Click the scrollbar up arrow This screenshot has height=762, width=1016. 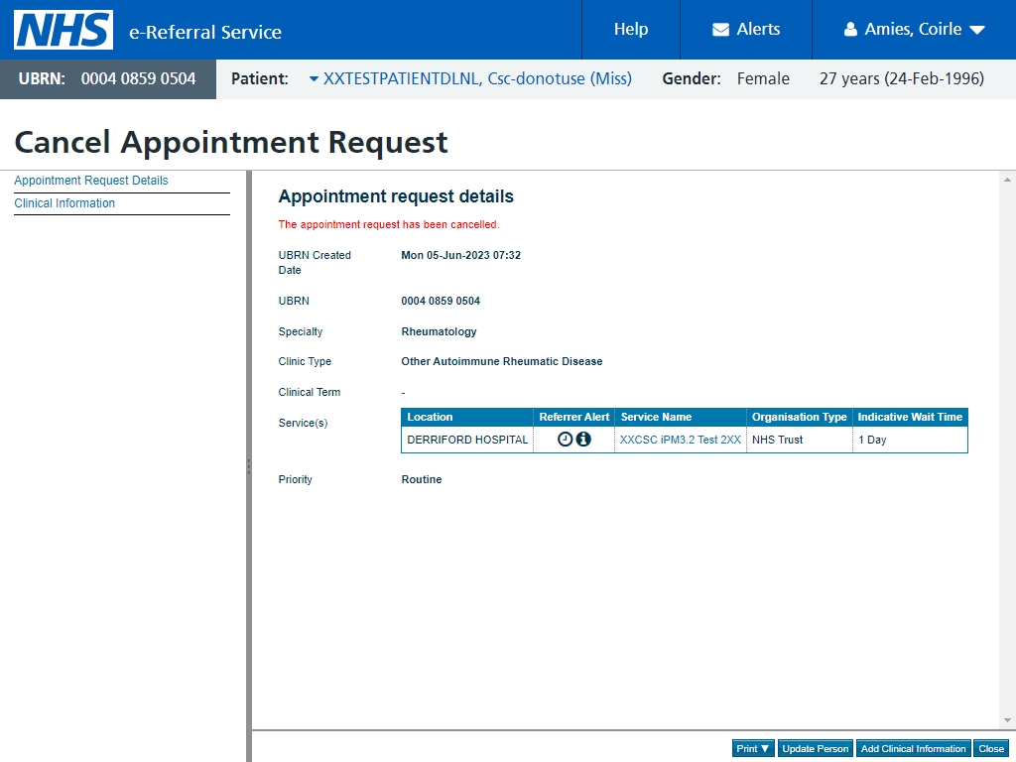pos(1007,180)
